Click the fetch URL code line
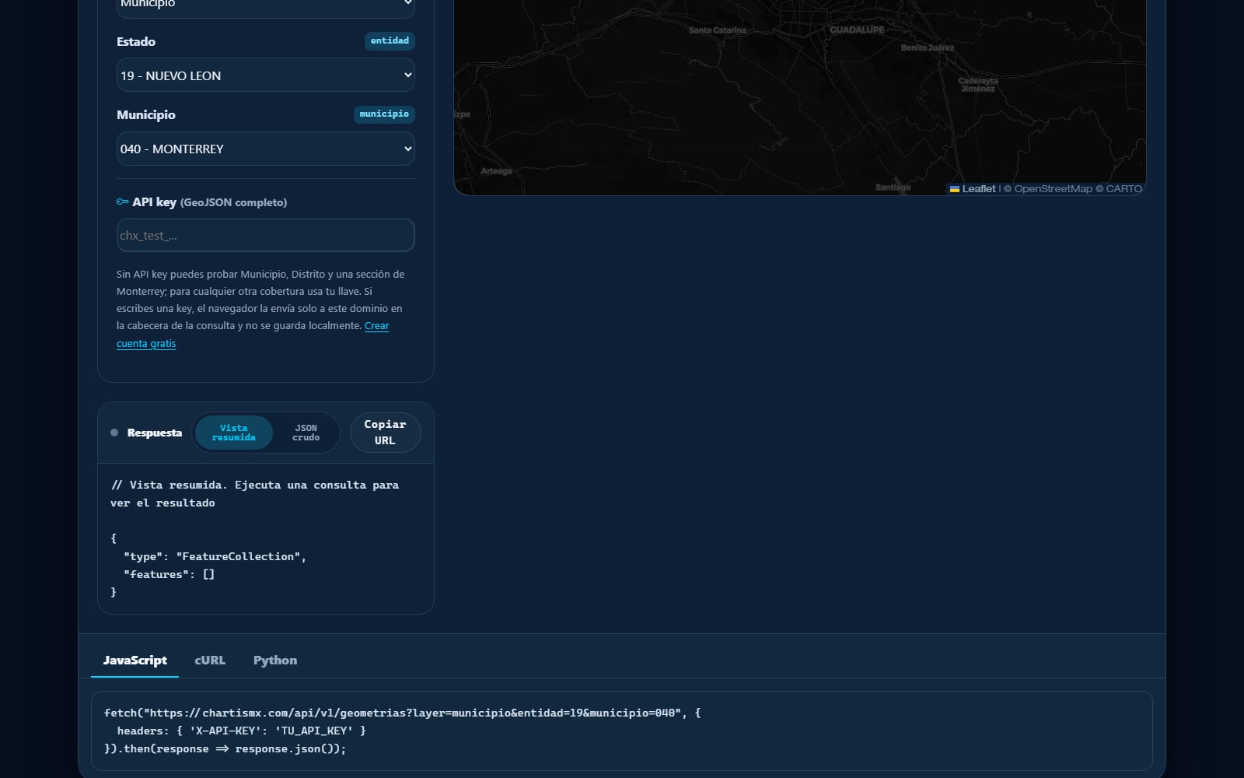Viewport: 1244px width, 778px height. pyautogui.click(x=403, y=713)
